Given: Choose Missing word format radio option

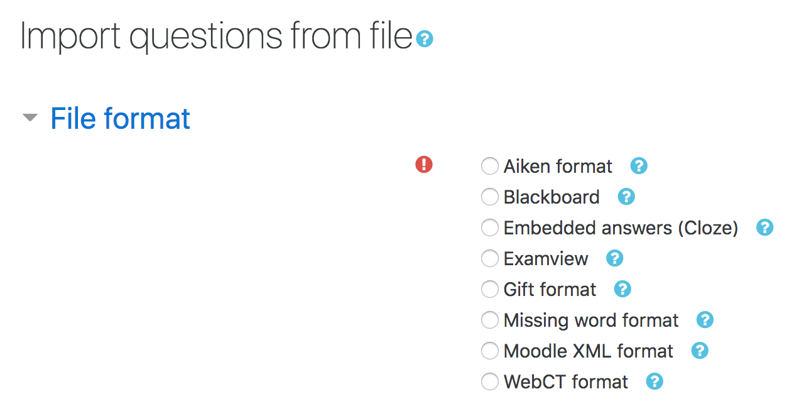Looking at the screenshot, I should [489, 320].
